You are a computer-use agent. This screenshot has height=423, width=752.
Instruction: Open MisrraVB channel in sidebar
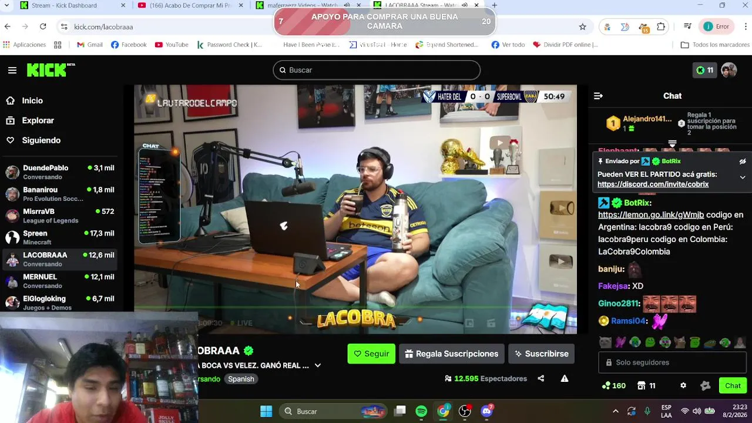[x=60, y=216]
